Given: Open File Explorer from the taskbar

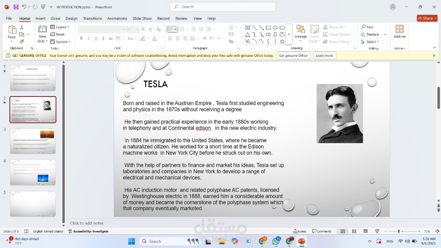Looking at the screenshot, I should tap(222, 241).
